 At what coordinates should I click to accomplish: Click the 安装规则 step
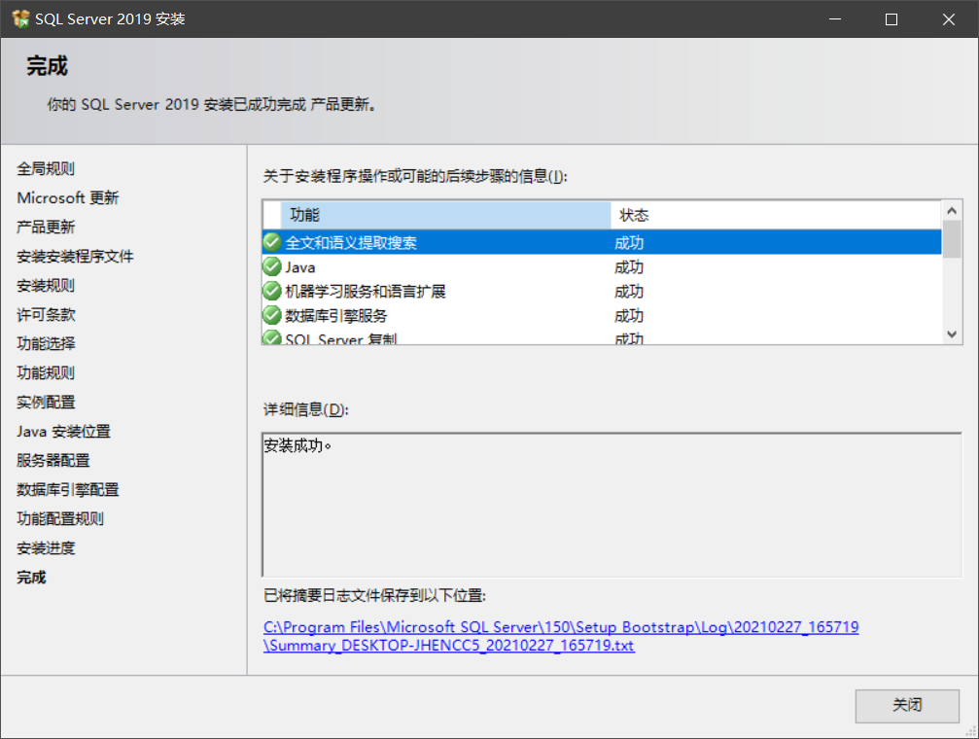pos(46,286)
